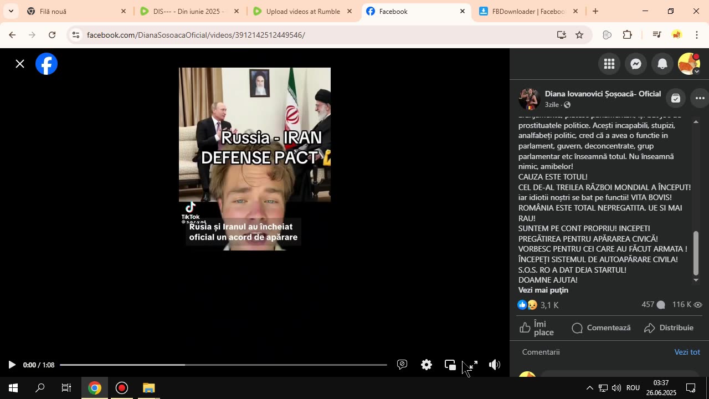Open the taskbar clock and date

[661, 388]
